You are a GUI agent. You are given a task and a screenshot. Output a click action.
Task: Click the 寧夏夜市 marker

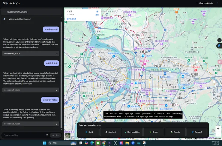click(136, 83)
